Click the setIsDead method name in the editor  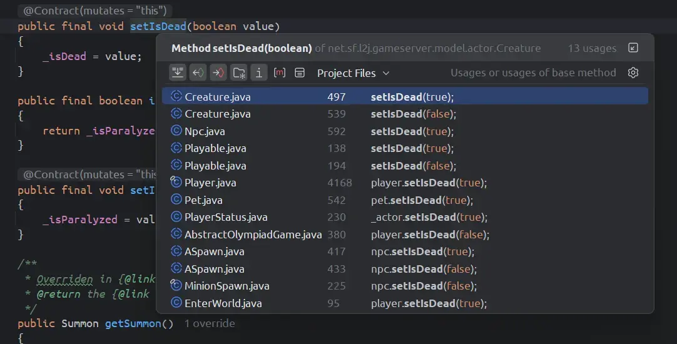[x=158, y=26]
